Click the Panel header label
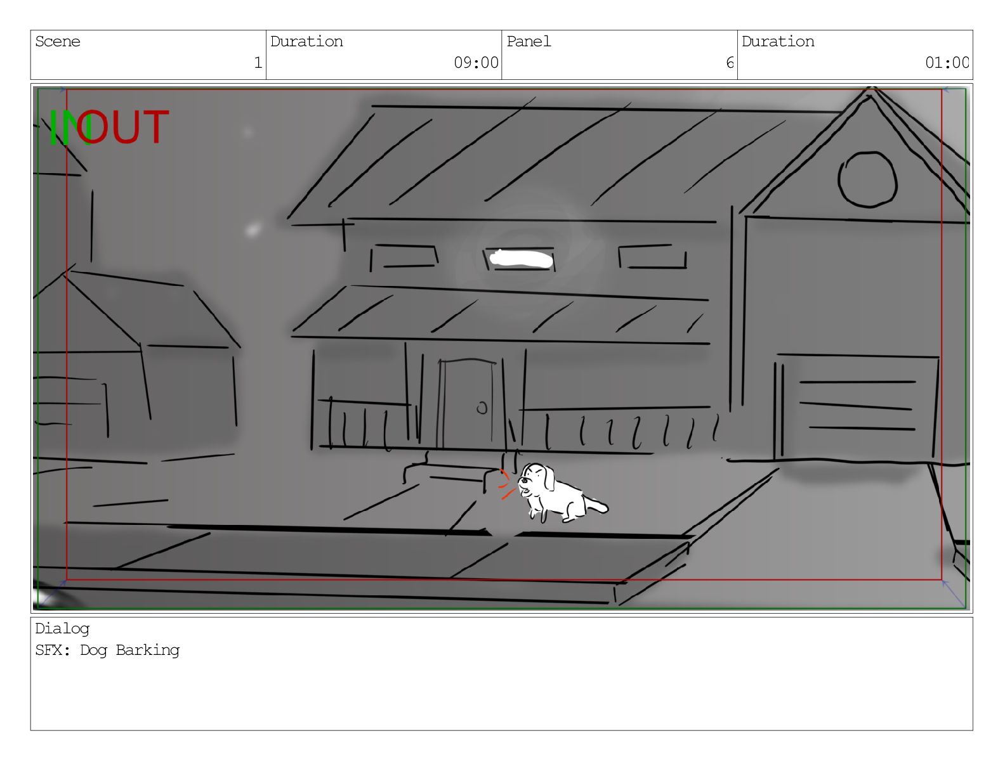This screenshot has height=776, width=1005. click(529, 42)
